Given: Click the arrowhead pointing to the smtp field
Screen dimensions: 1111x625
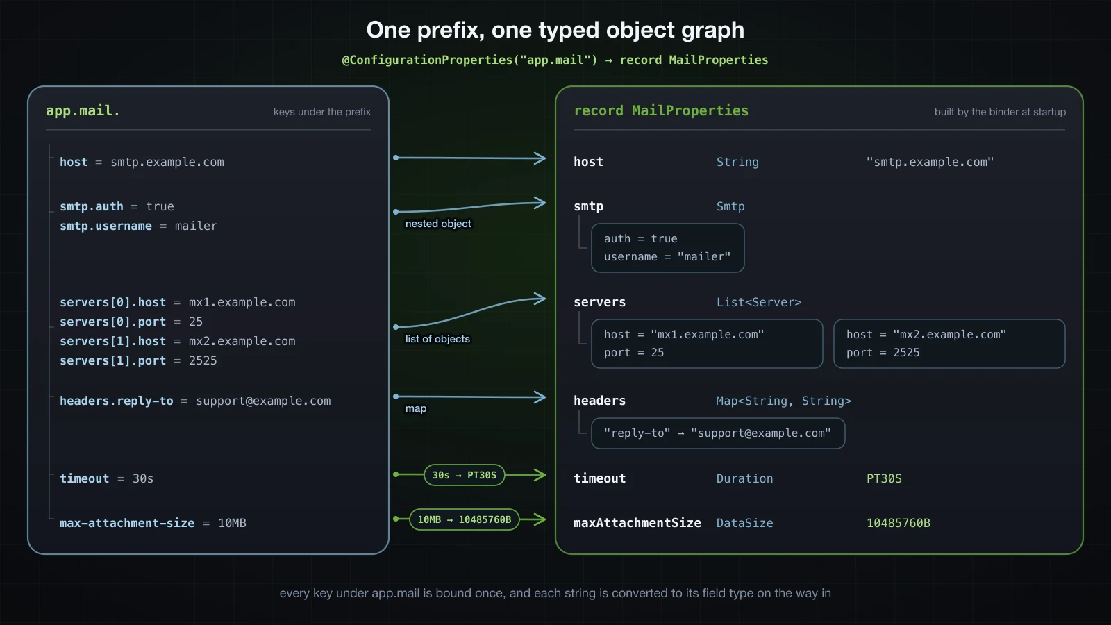Looking at the screenshot, I should (x=540, y=203).
